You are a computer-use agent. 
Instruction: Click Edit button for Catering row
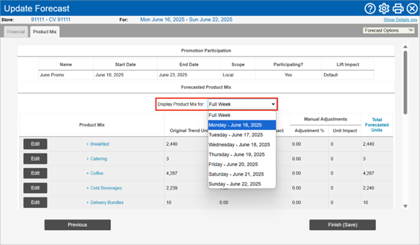pos(36,159)
